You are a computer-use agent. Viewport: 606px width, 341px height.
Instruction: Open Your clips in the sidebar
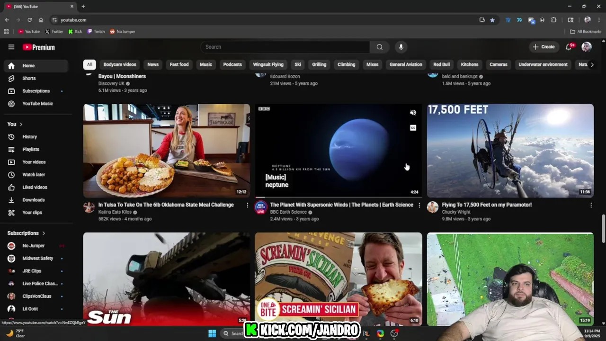coord(36,213)
